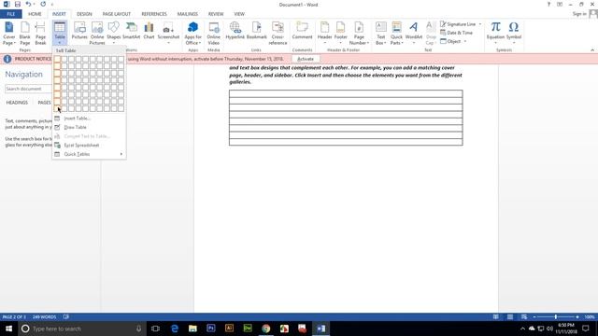Image resolution: width=598 pixels, height=336 pixels.
Task: Insert a Bookmark
Action: [x=256, y=31]
